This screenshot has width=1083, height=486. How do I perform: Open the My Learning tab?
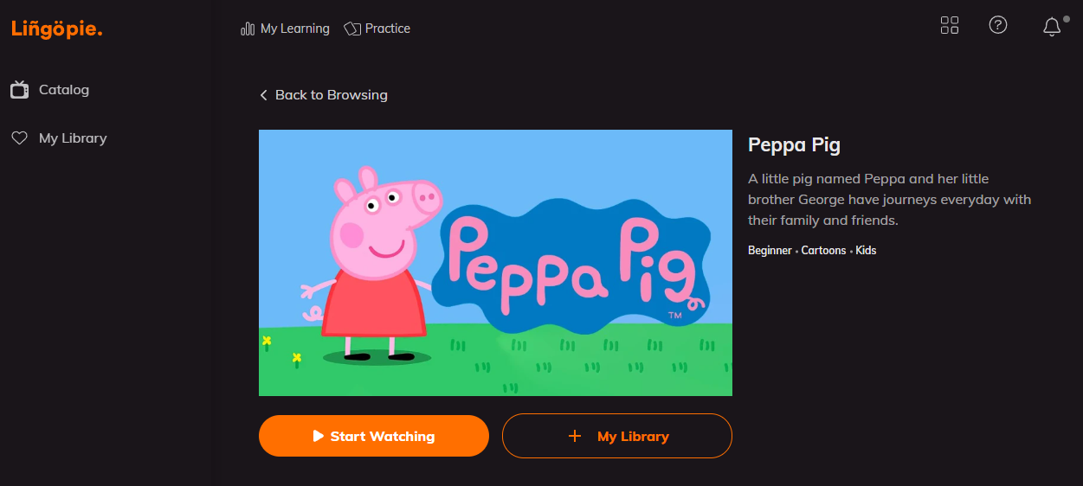click(x=294, y=29)
